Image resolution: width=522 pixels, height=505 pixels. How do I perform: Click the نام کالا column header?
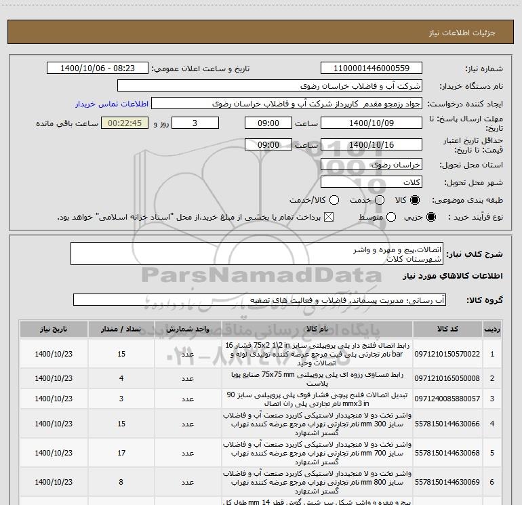[x=317, y=329]
